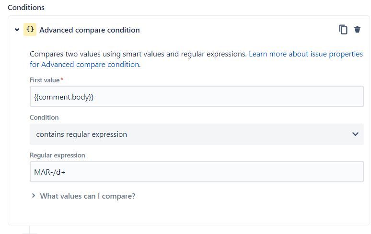Delete the condition using the trash icon
This screenshot has width=371, height=234.
[357, 30]
